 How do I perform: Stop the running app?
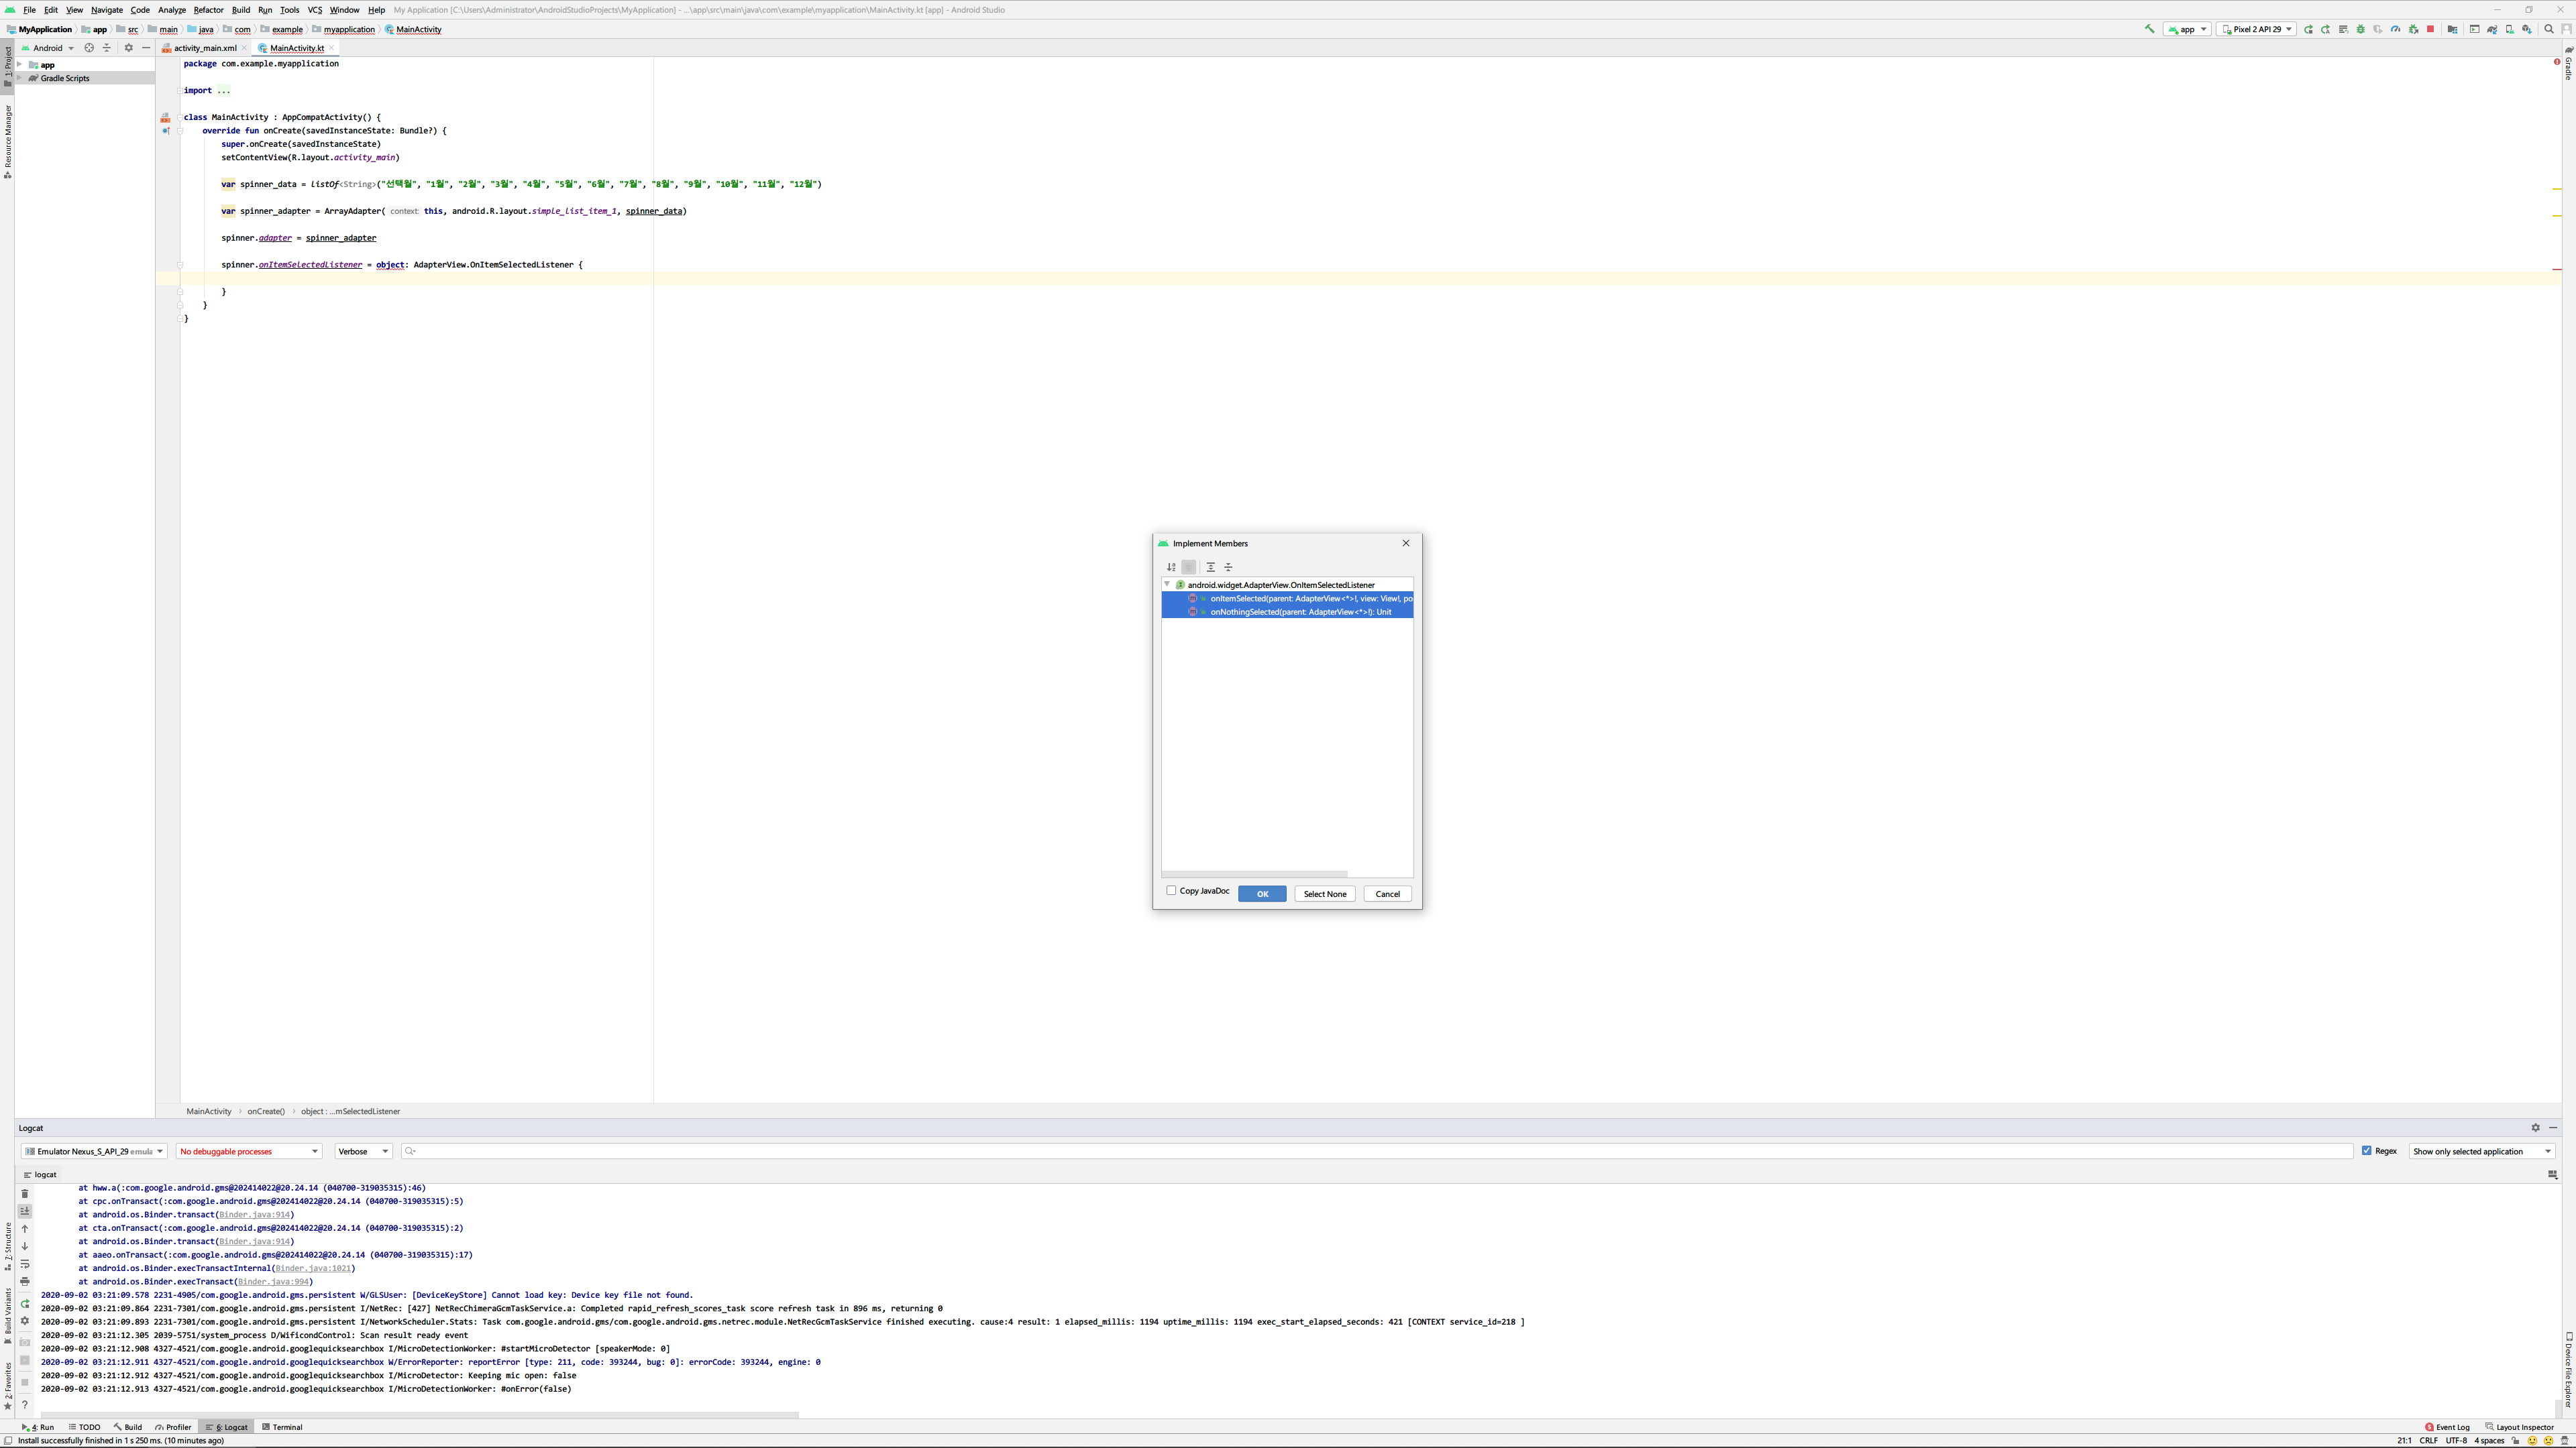pyautogui.click(x=2431, y=30)
